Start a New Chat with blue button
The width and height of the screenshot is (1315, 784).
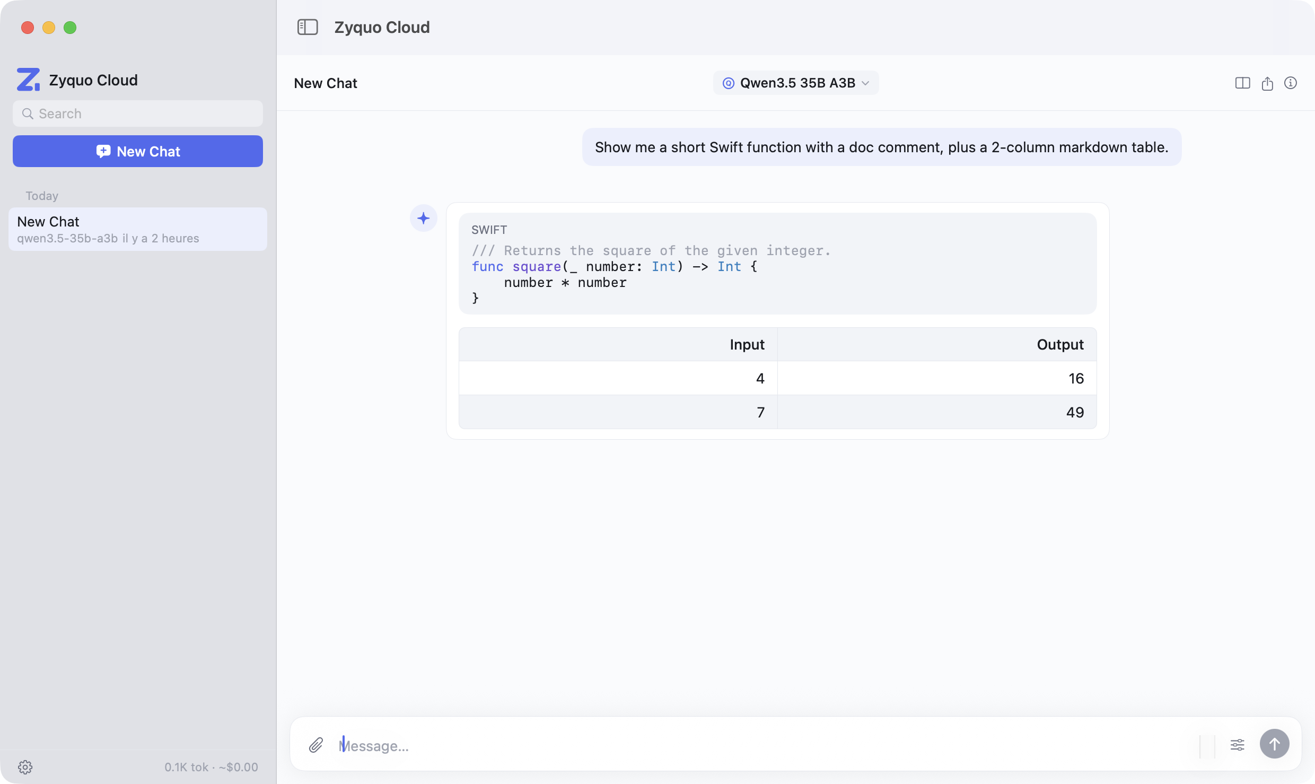tap(138, 151)
